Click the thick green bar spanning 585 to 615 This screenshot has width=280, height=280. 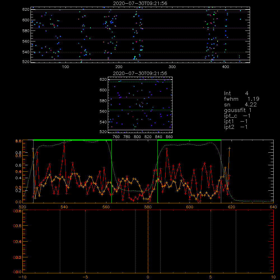189,140
